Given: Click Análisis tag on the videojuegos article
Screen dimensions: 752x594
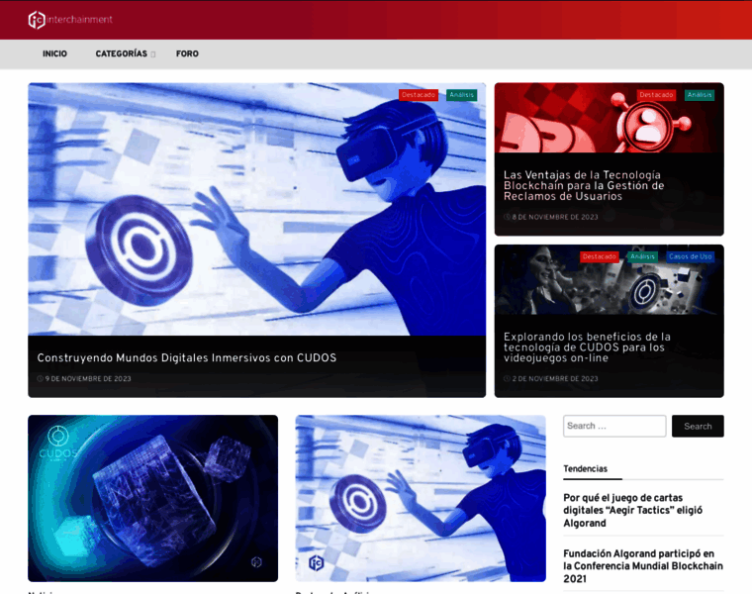Looking at the screenshot, I should click(x=642, y=256).
